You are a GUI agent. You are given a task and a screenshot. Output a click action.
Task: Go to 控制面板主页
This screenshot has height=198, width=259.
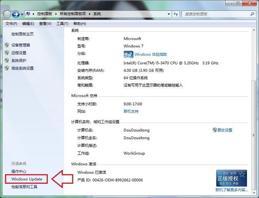22,34
